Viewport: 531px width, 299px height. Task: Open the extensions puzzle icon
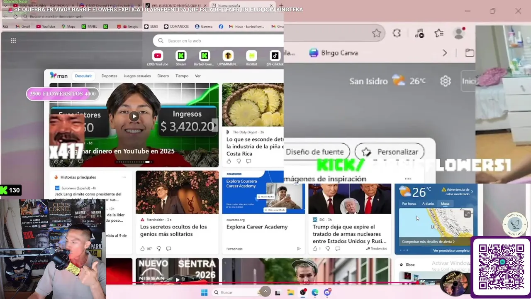coord(397,33)
